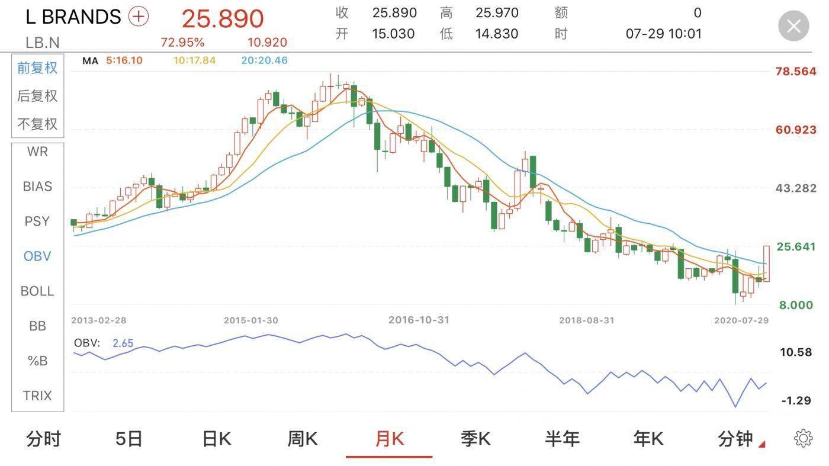This screenshot has width=829, height=466.
Task: Click the 43.282 price axis label
Action: [x=796, y=188]
